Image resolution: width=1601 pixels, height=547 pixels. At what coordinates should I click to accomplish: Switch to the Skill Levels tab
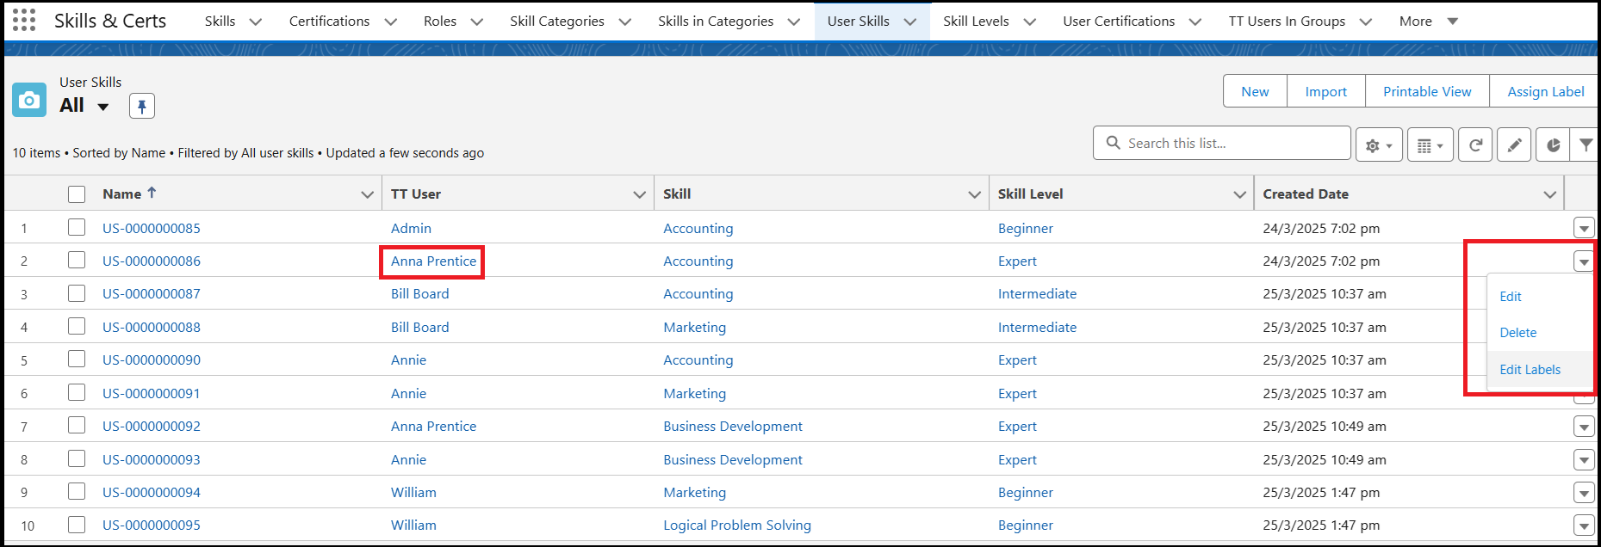click(x=976, y=21)
